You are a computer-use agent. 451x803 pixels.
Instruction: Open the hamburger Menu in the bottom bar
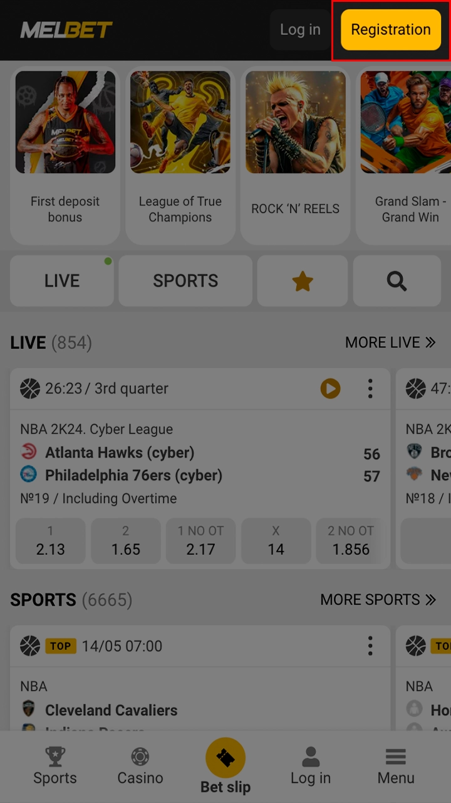(396, 766)
